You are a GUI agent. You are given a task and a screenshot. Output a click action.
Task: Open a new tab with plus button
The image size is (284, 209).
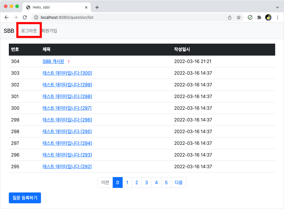[x=97, y=7]
